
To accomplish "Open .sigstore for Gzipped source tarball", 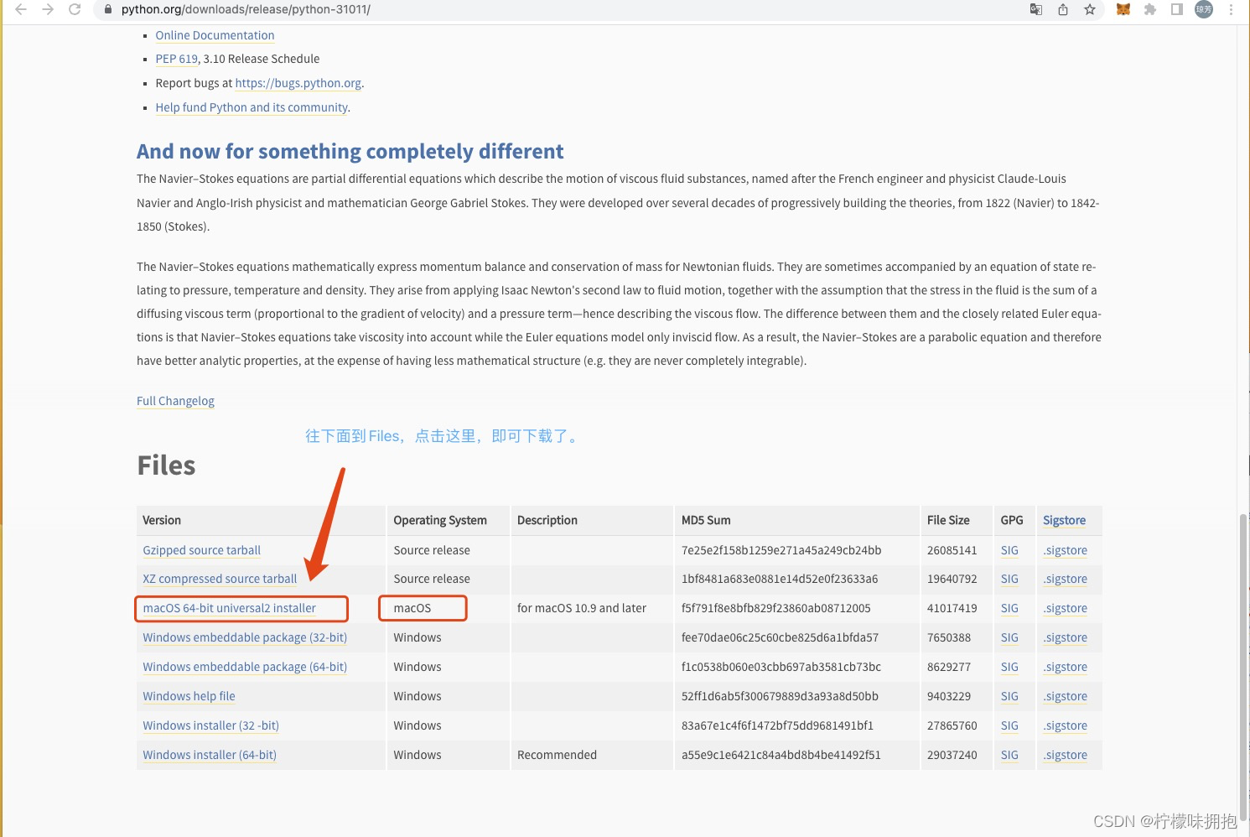I will [1066, 550].
